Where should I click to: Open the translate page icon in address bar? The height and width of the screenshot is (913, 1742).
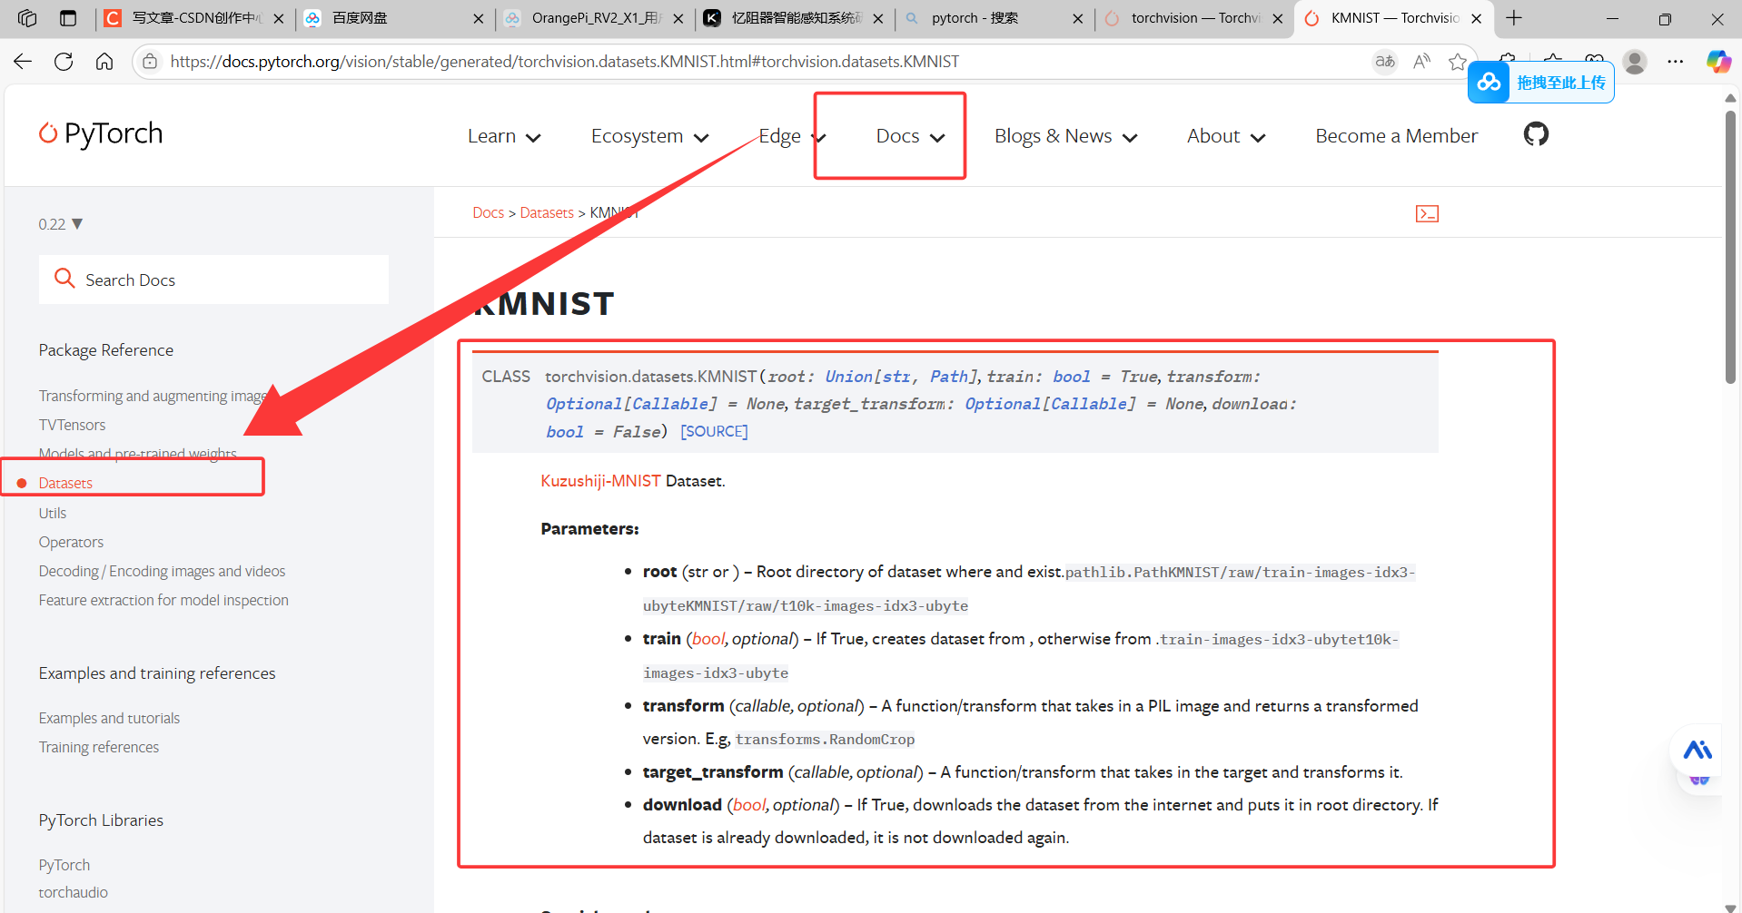point(1384,62)
